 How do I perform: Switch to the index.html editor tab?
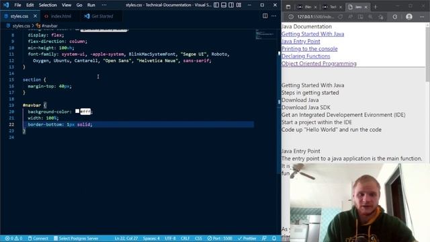60,16
